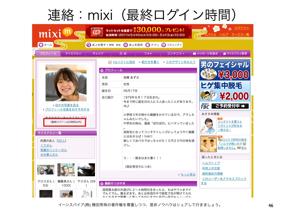The image size is (281, 211).
Task: Click 紹介文を書く link
Action: click(150, 62)
